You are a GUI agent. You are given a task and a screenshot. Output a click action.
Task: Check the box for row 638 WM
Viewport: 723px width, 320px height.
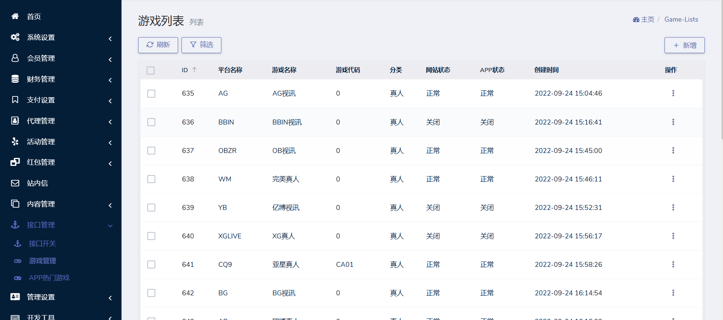[x=151, y=179]
